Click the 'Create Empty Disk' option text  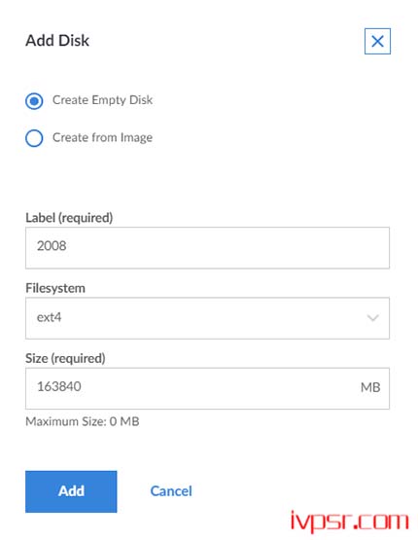[102, 100]
